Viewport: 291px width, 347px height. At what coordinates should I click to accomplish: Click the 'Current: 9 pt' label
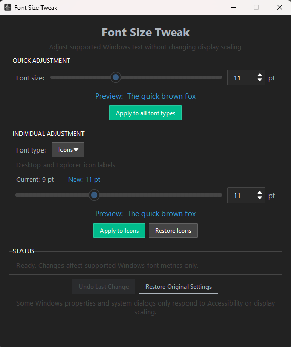pos(35,180)
